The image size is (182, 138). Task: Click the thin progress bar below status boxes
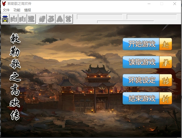tap(125, 22)
